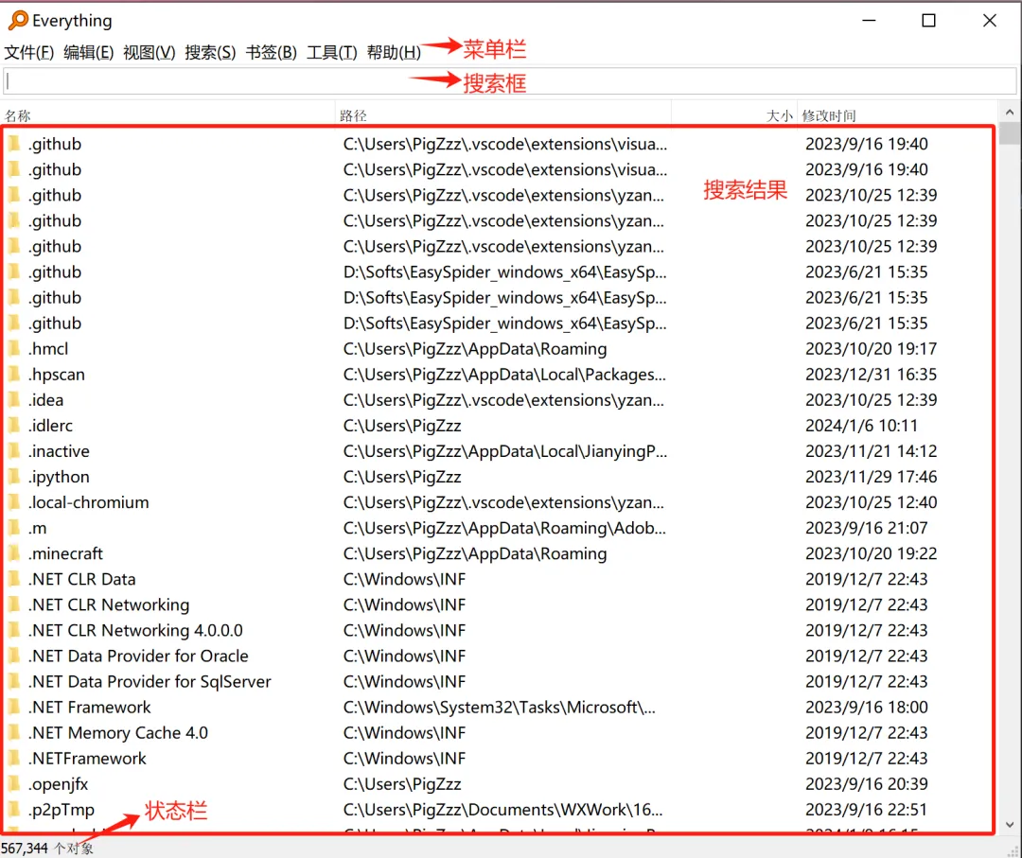Image resolution: width=1022 pixels, height=858 pixels.
Task: Open the 编辑(E) menu
Action: [89, 52]
